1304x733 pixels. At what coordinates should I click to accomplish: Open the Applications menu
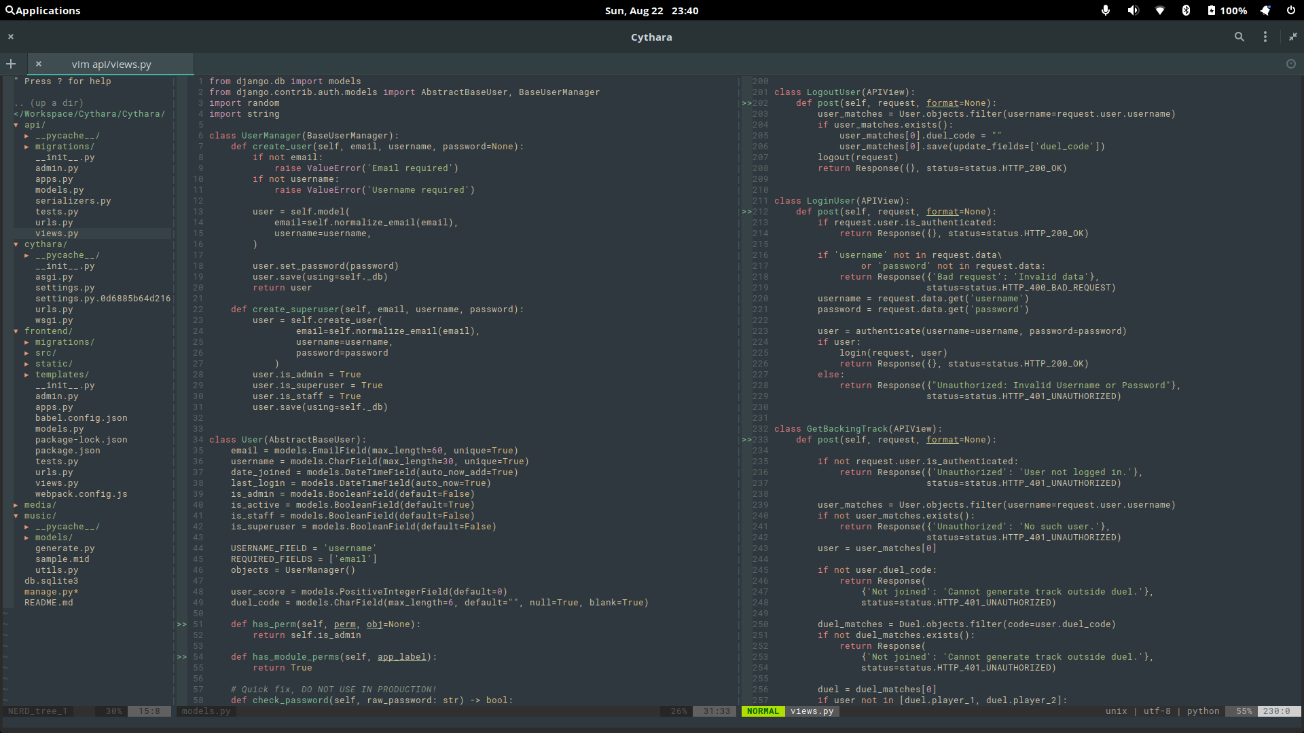coord(43,11)
